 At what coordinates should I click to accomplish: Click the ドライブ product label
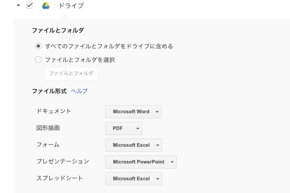[71, 6]
